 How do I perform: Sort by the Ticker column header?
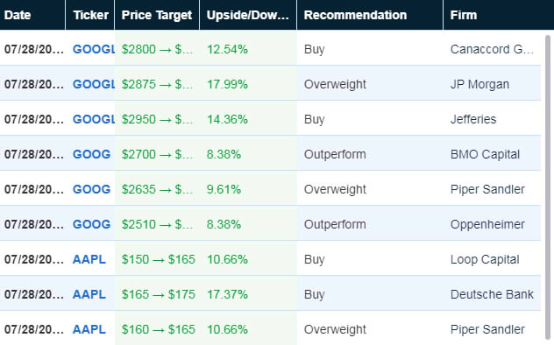(x=90, y=15)
